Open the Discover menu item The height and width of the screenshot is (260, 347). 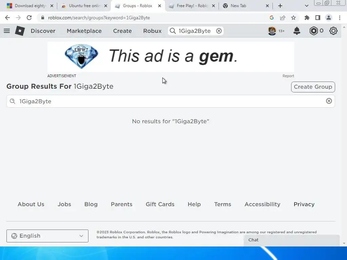click(x=43, y=31)
